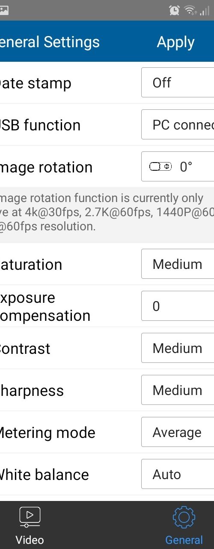
Task: Open the Contrast Medium dropdown
Action: click(178, 348)
